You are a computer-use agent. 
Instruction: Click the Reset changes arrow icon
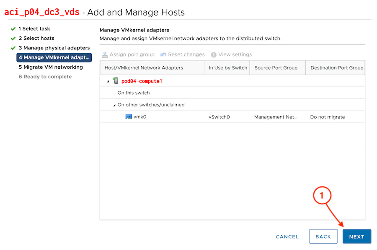163,55
